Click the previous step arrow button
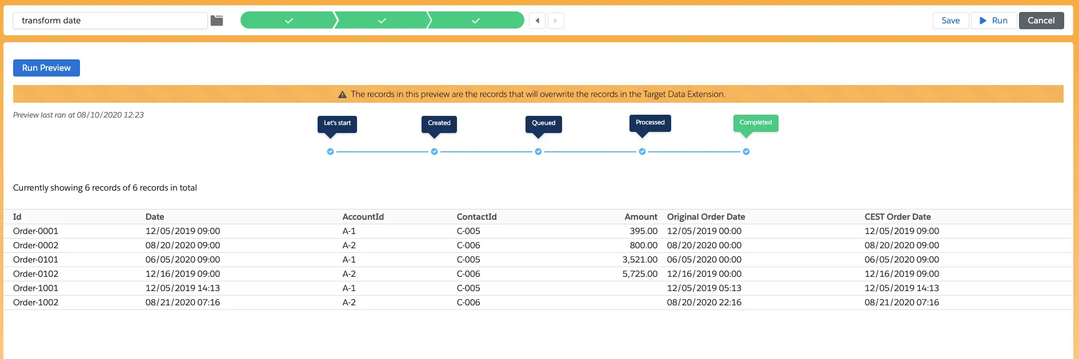The image size is (1079, 359). pos(537,21)
